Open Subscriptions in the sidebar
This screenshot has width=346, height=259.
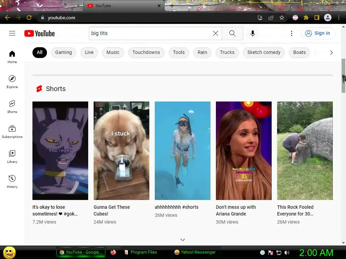tap(12, 132)
